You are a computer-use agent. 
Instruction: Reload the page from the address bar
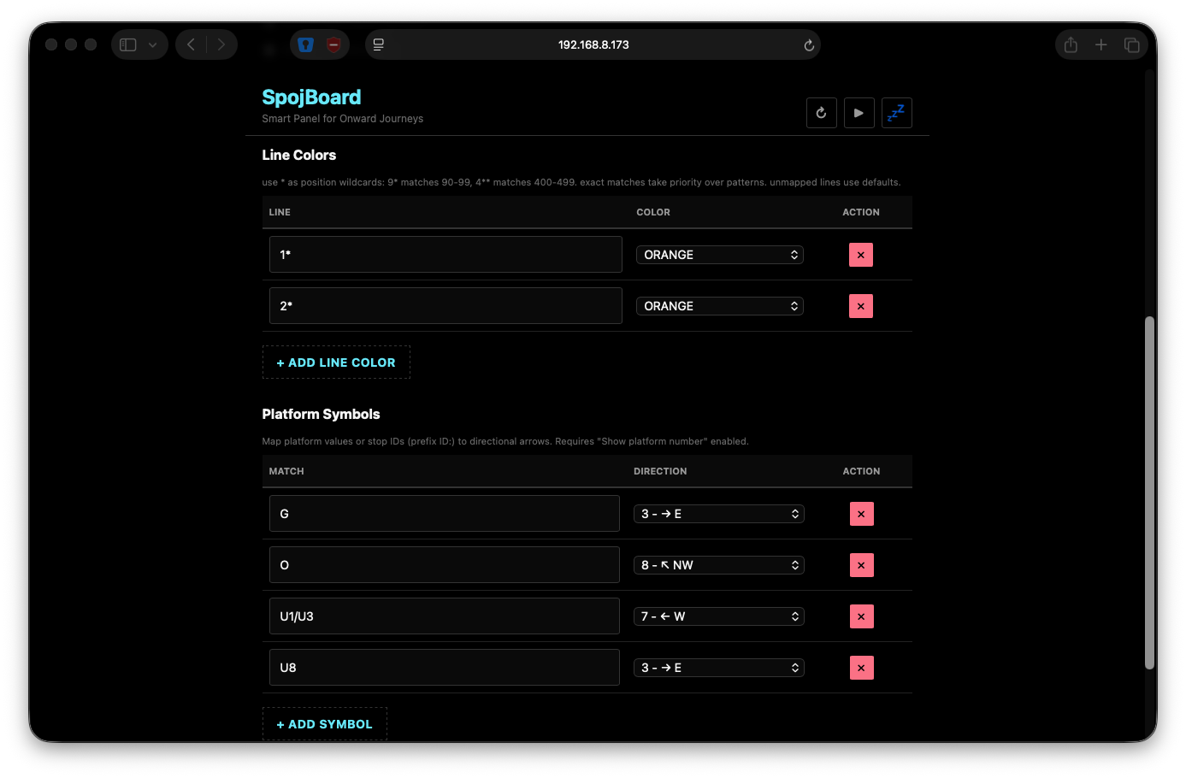click(x=808, y=45)
